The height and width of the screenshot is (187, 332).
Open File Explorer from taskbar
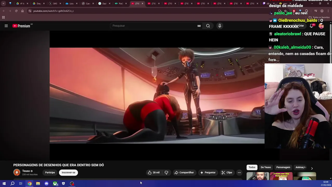coord(38,184)
